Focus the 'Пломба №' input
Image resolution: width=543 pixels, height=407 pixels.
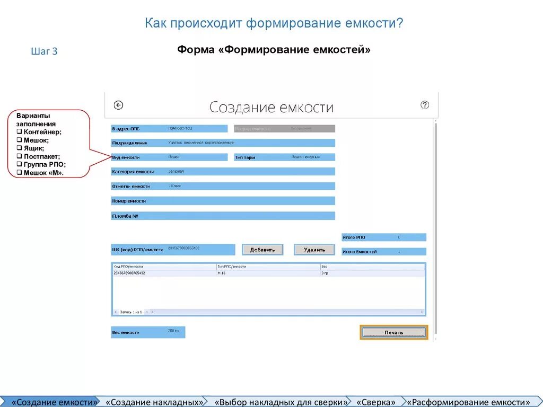pyautogui.click(x=223, y=216)
